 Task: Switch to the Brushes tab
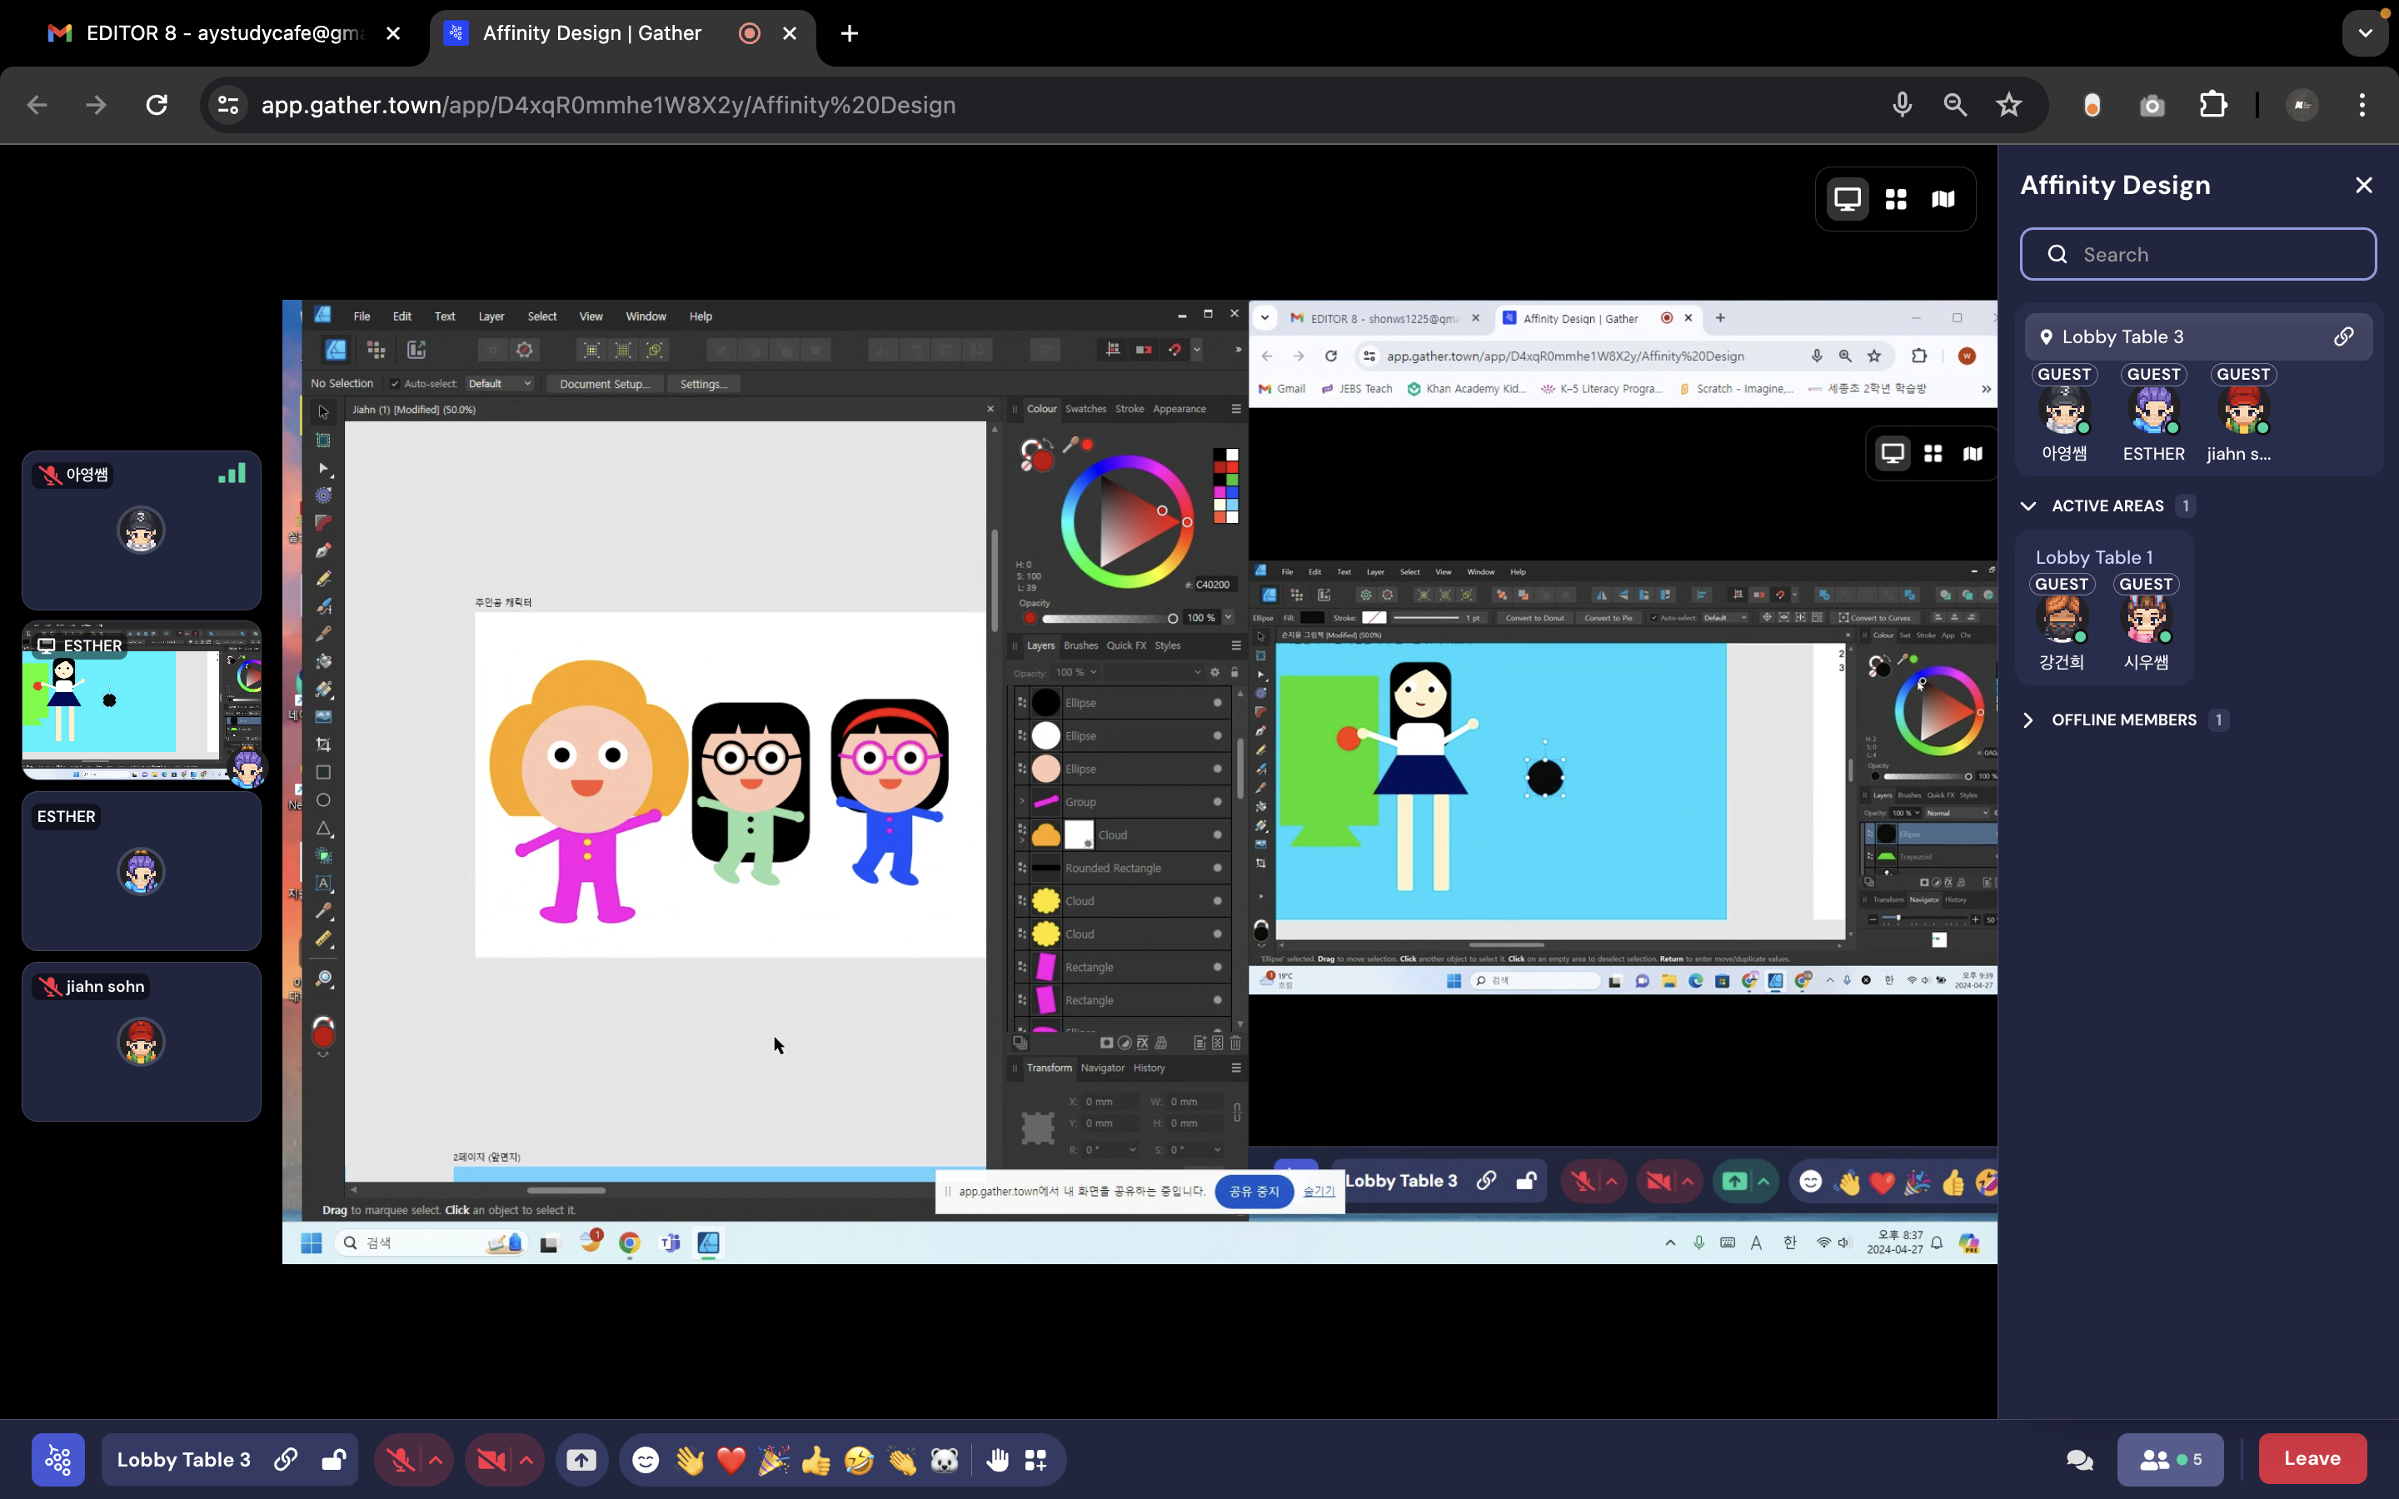[x=1080, y=645]
